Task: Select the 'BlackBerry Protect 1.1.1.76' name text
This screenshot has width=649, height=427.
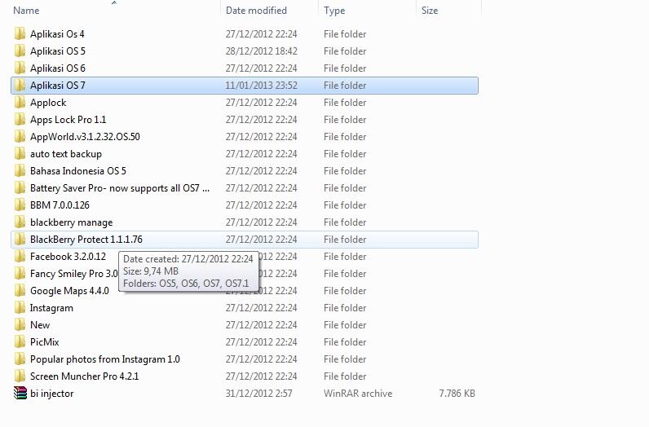Action: click(86, 239)
